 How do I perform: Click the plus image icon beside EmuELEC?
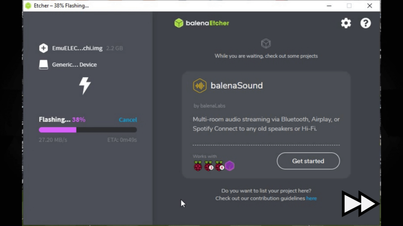pyautogui.click(x=43, y=48)
